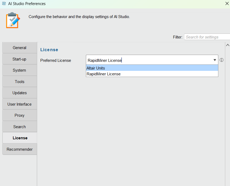This screenshot has height=186, width=230.
Task: Click the info icon beside Preferred License
Action: click(x=222, y=60)
